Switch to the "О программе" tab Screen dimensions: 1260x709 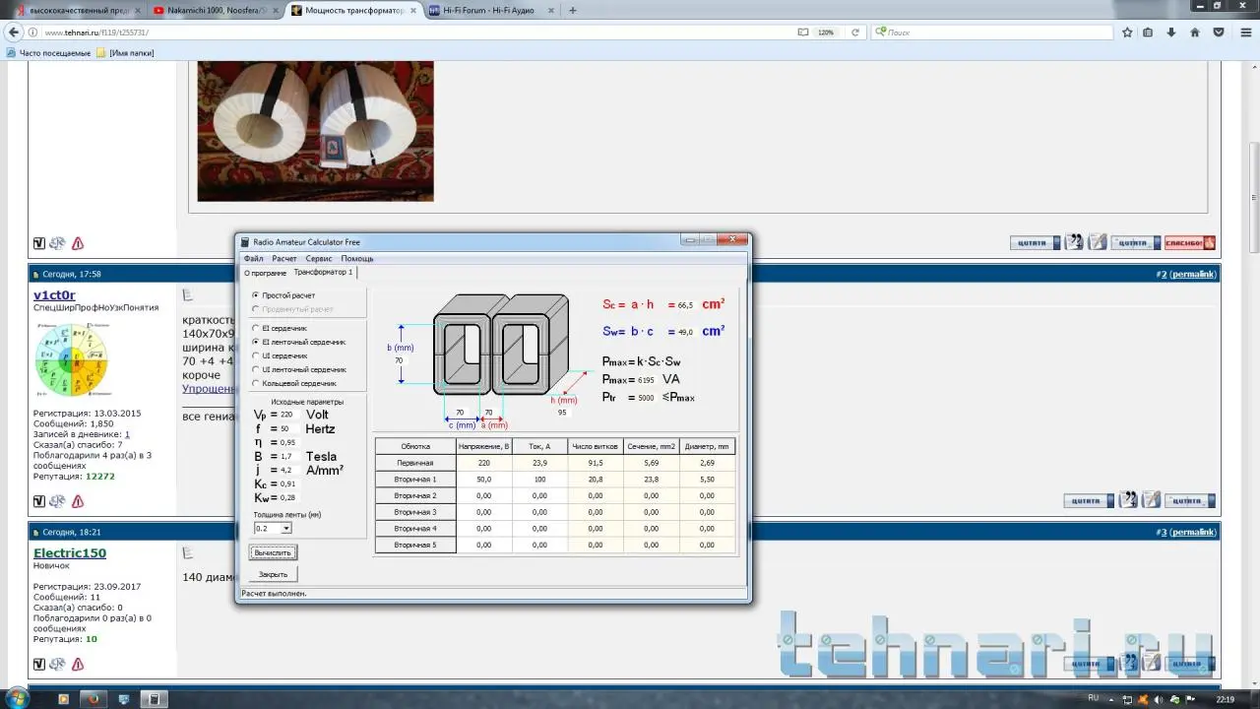265,273
